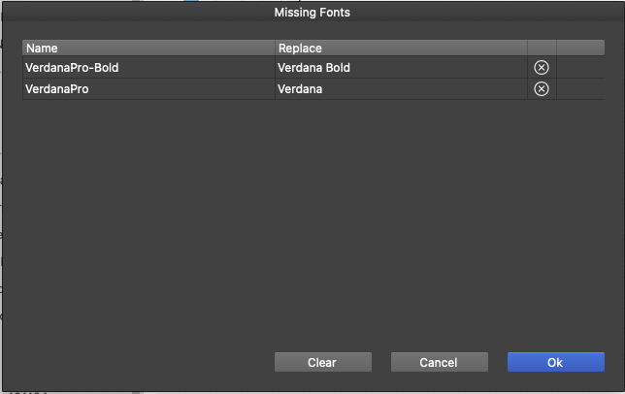
Task: Click the last blank column header
Action: click(x=580, y=48)
